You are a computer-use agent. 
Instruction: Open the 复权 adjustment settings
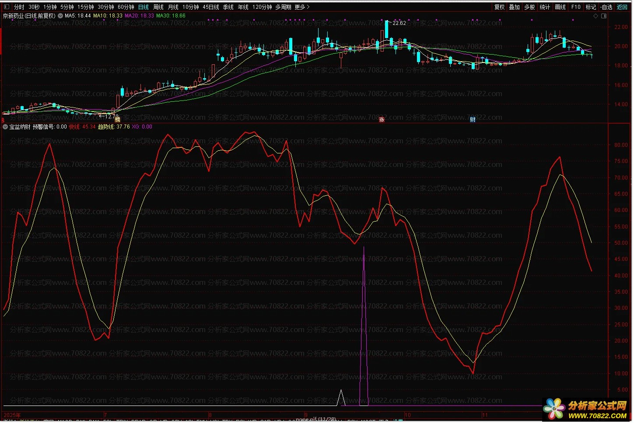click(x=500, y=7)
